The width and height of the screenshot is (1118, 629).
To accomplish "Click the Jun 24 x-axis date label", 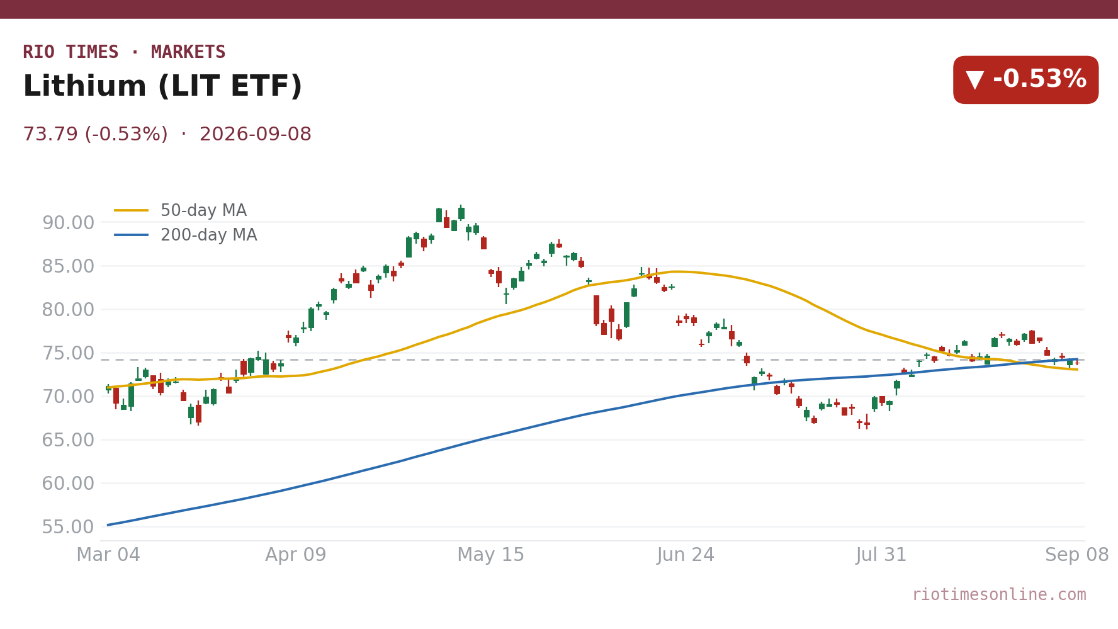I will coord(686,555).
